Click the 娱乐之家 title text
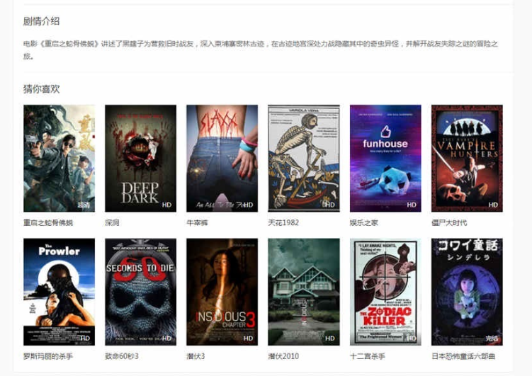Screen dimensions: 532x376 click(363, 223)
